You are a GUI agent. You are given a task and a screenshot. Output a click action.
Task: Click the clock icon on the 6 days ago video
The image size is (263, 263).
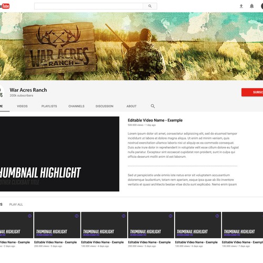[217, 216]
